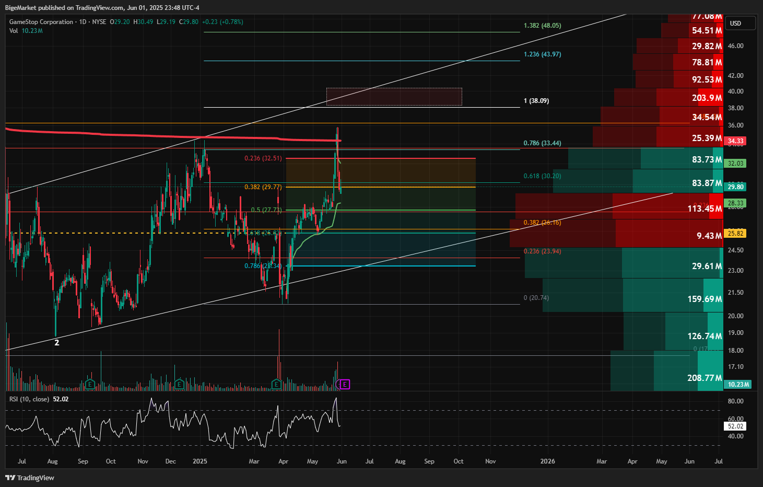Click the 54.51 M volume profile row
The image size is (763, 487).
[692, 30]
